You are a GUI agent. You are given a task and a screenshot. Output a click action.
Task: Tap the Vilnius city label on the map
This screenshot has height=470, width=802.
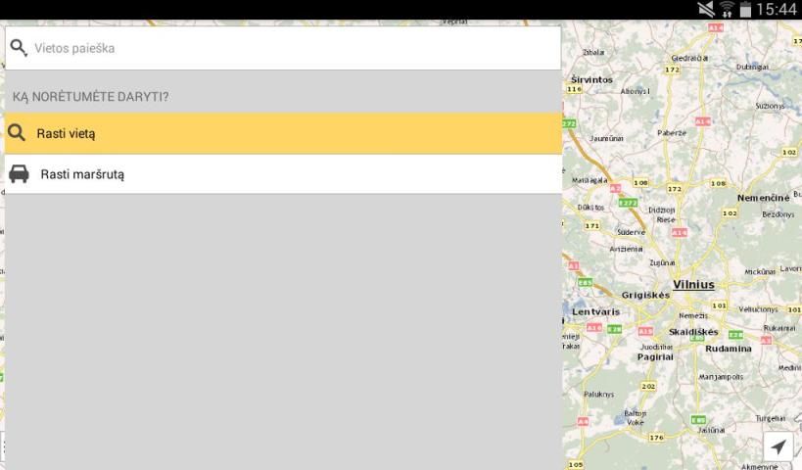(x=693, y=285)
